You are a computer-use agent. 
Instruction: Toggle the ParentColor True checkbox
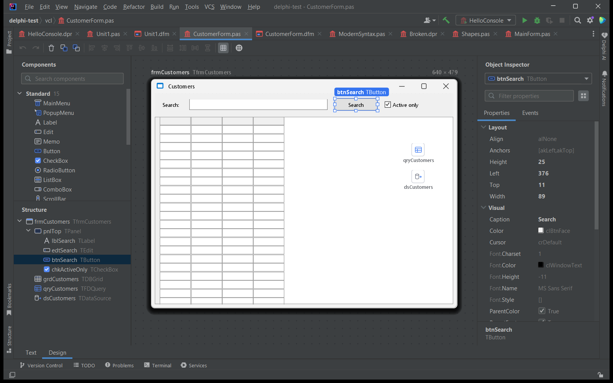pyautogui.click(x=542, y=311)
